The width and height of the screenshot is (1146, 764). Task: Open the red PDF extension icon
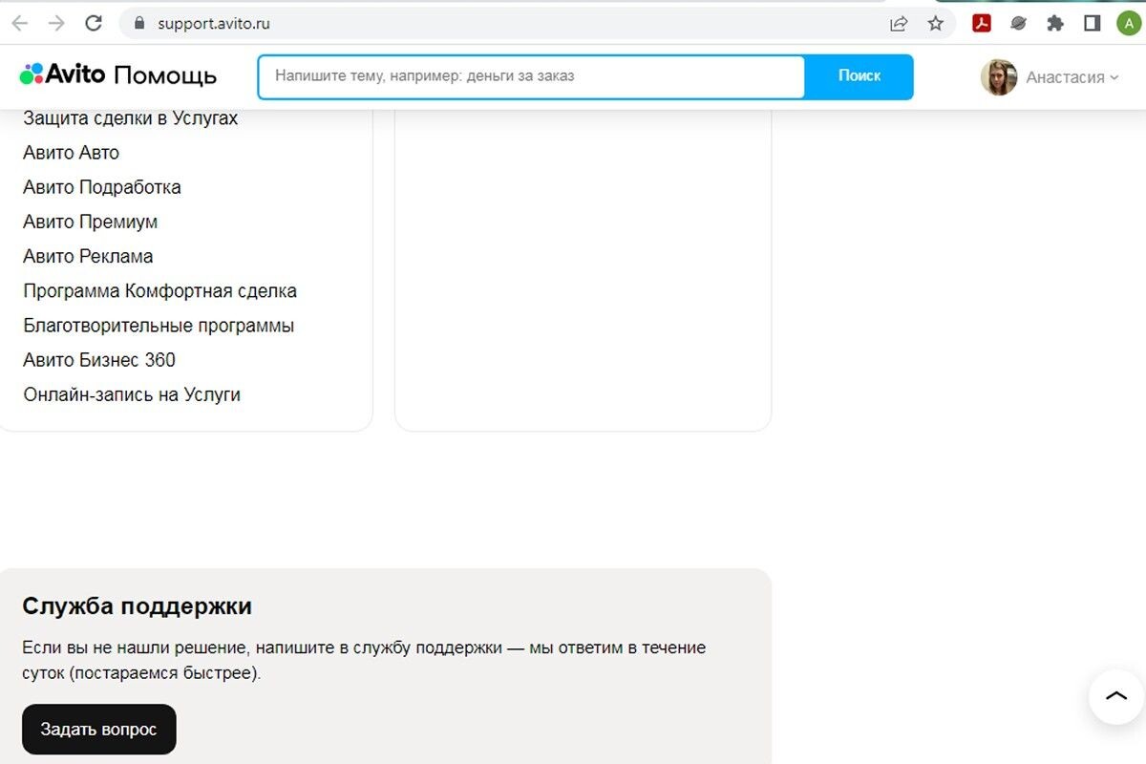tap(982, 24)
